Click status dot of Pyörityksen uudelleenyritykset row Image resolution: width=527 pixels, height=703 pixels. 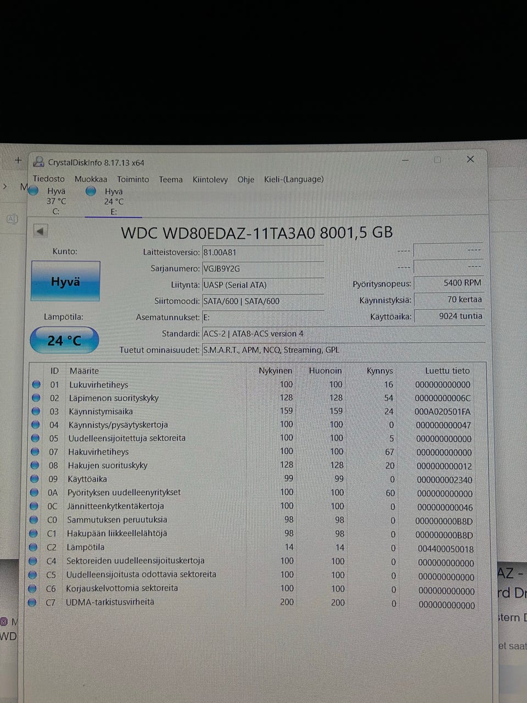point(35,492)
